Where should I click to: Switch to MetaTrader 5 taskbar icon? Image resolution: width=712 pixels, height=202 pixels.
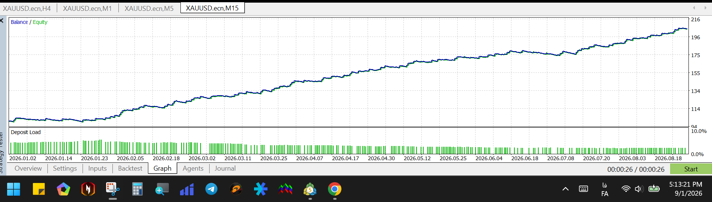coord(310,189)
